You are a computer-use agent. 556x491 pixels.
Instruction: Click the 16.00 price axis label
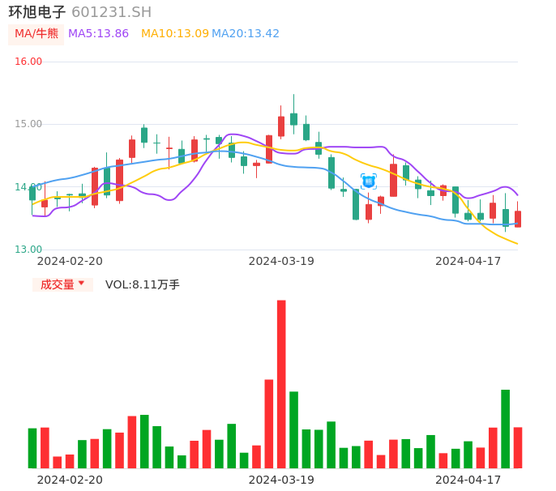(x=28, y=62)
